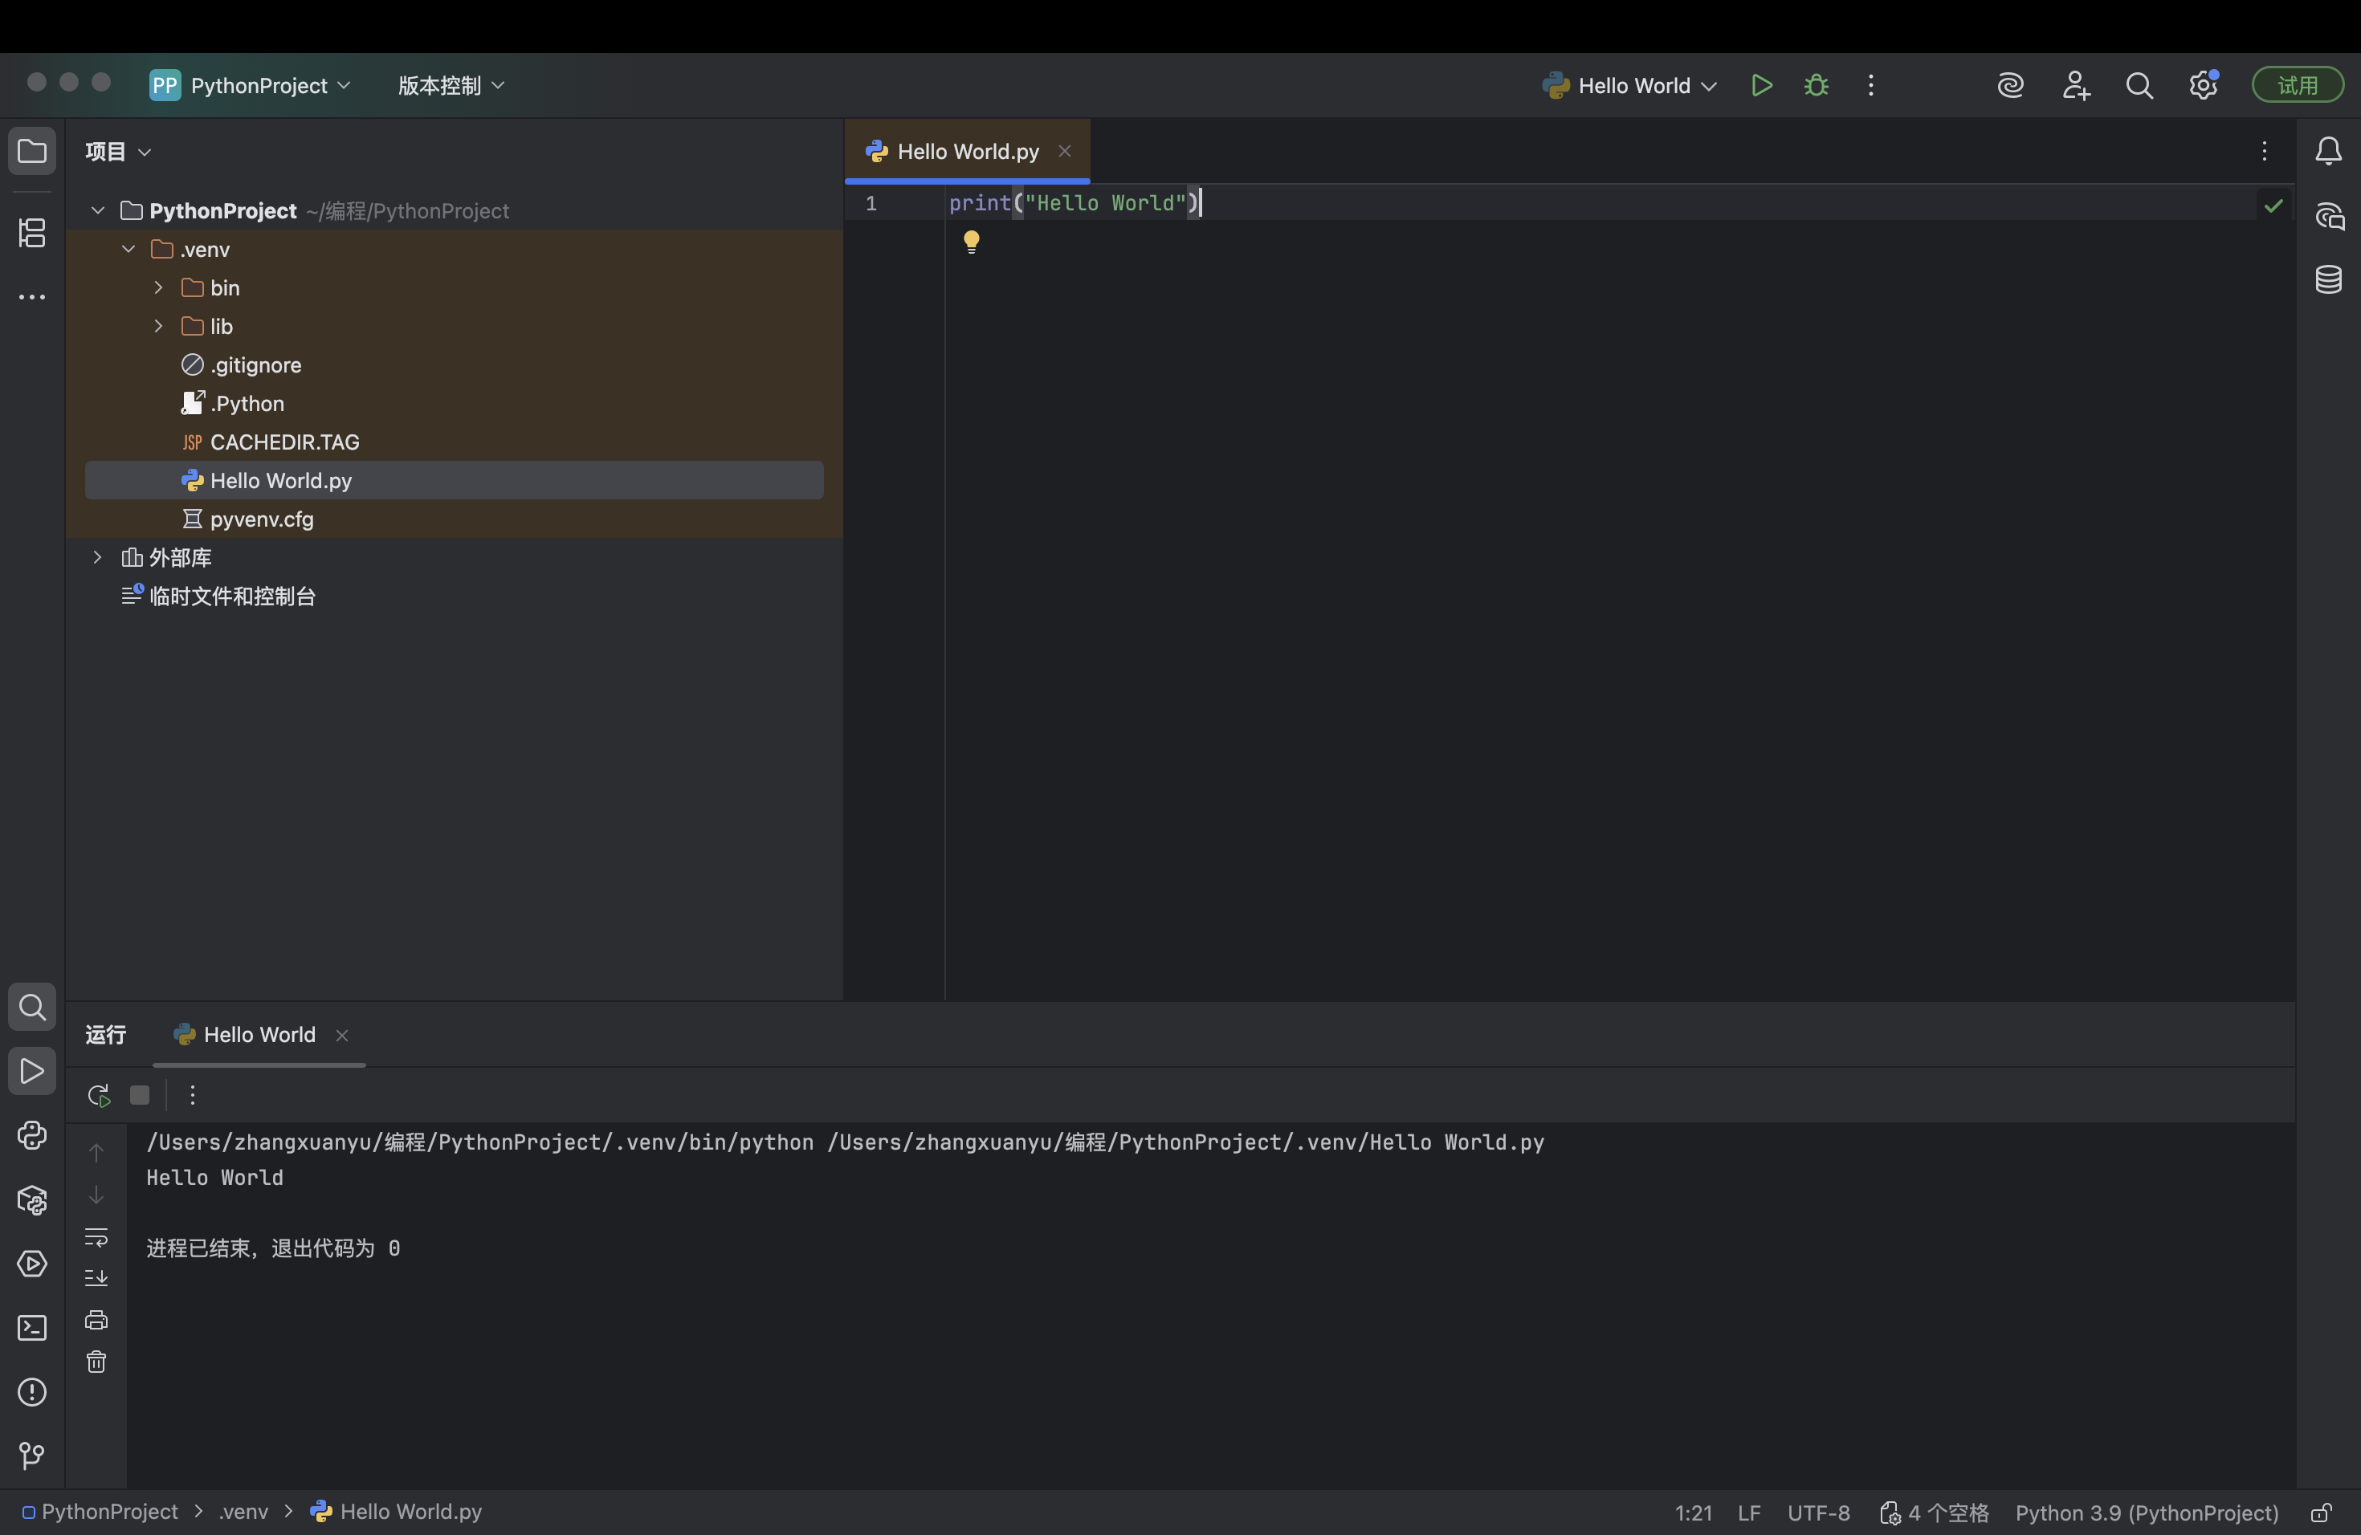This screenshot has height=1535, width=2361.
Task: Enable scroll-to-end in the console
Action: pyautogui.click(x=96, y=1278)
